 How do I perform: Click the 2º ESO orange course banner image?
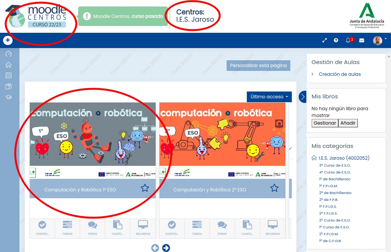(222, 140)
